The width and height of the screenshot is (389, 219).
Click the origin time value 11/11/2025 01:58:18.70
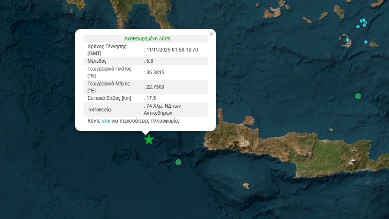(172, 50)
